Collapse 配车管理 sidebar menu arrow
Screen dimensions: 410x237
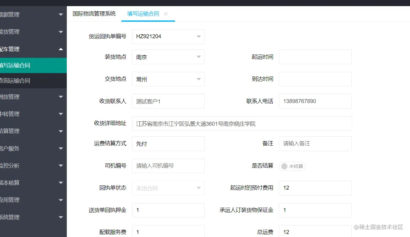pyautogui.click(x=61, y=49)
